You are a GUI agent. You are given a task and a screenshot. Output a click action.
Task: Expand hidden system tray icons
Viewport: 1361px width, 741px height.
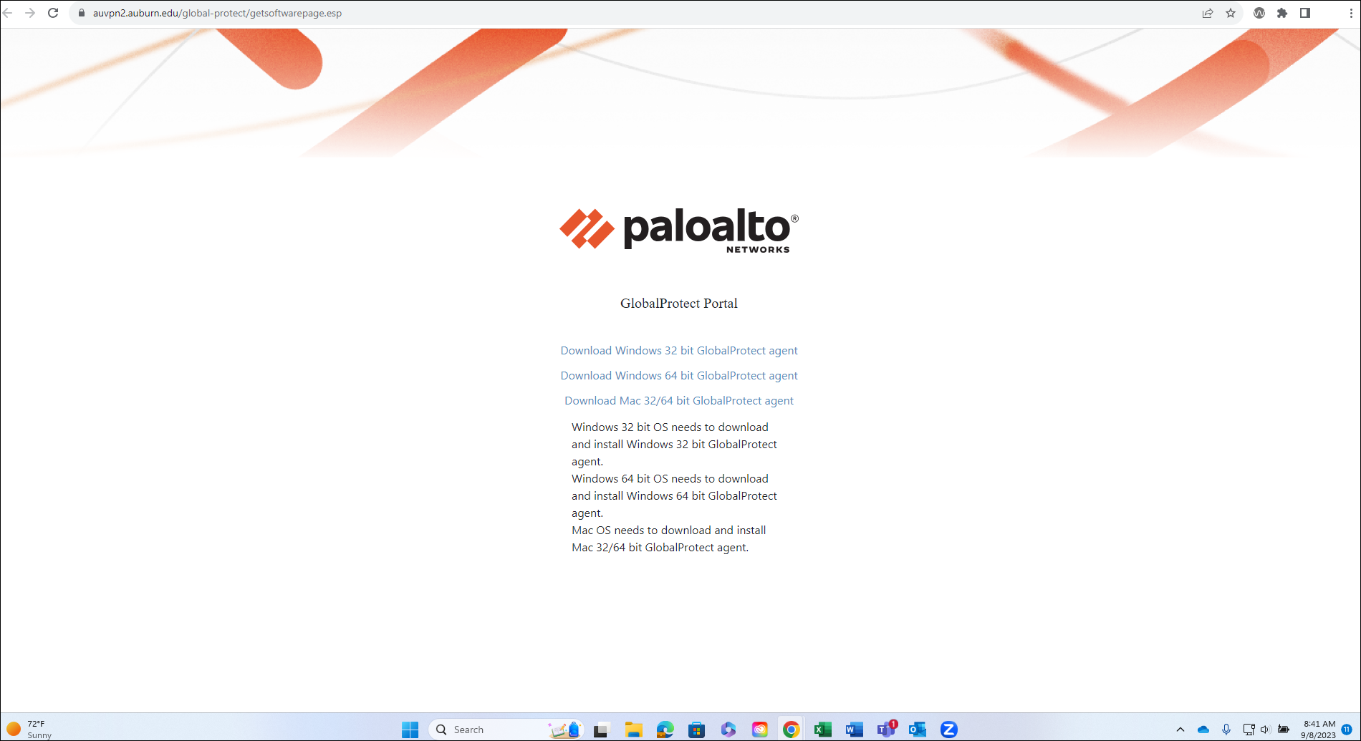coord(1182,729)
